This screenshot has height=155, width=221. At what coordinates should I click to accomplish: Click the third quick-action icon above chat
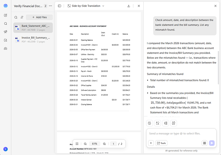point(166,123)
